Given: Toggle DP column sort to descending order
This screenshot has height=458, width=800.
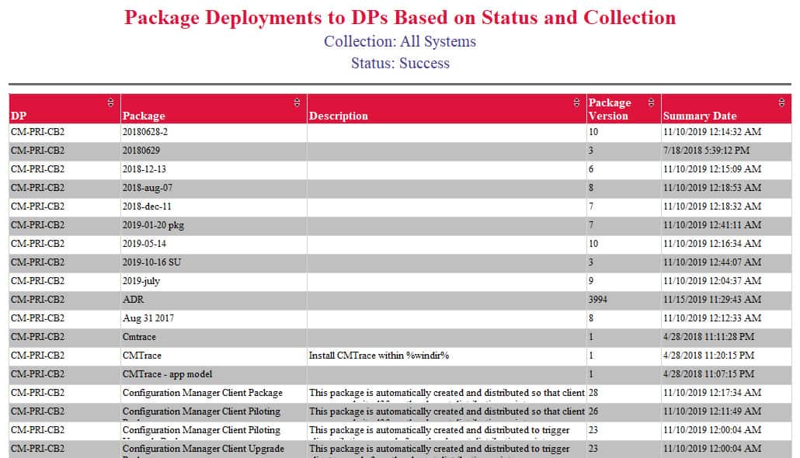Looking at the screenshot, I should 110,102.
